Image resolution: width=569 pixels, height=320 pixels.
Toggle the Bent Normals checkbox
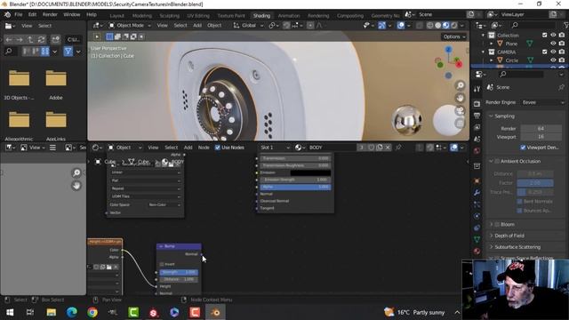tap(519, 202)
